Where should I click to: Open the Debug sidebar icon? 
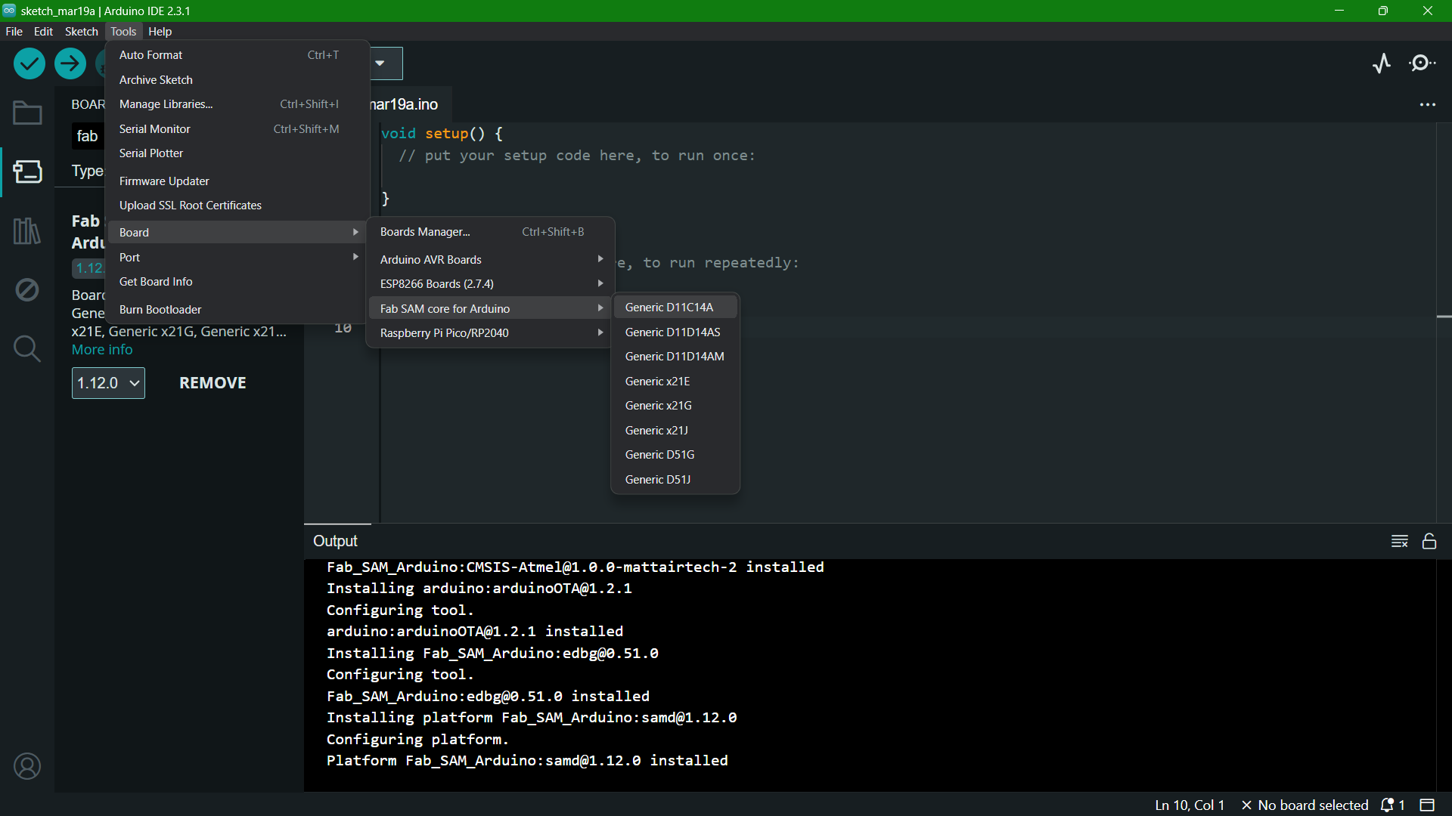pos(27,289)
